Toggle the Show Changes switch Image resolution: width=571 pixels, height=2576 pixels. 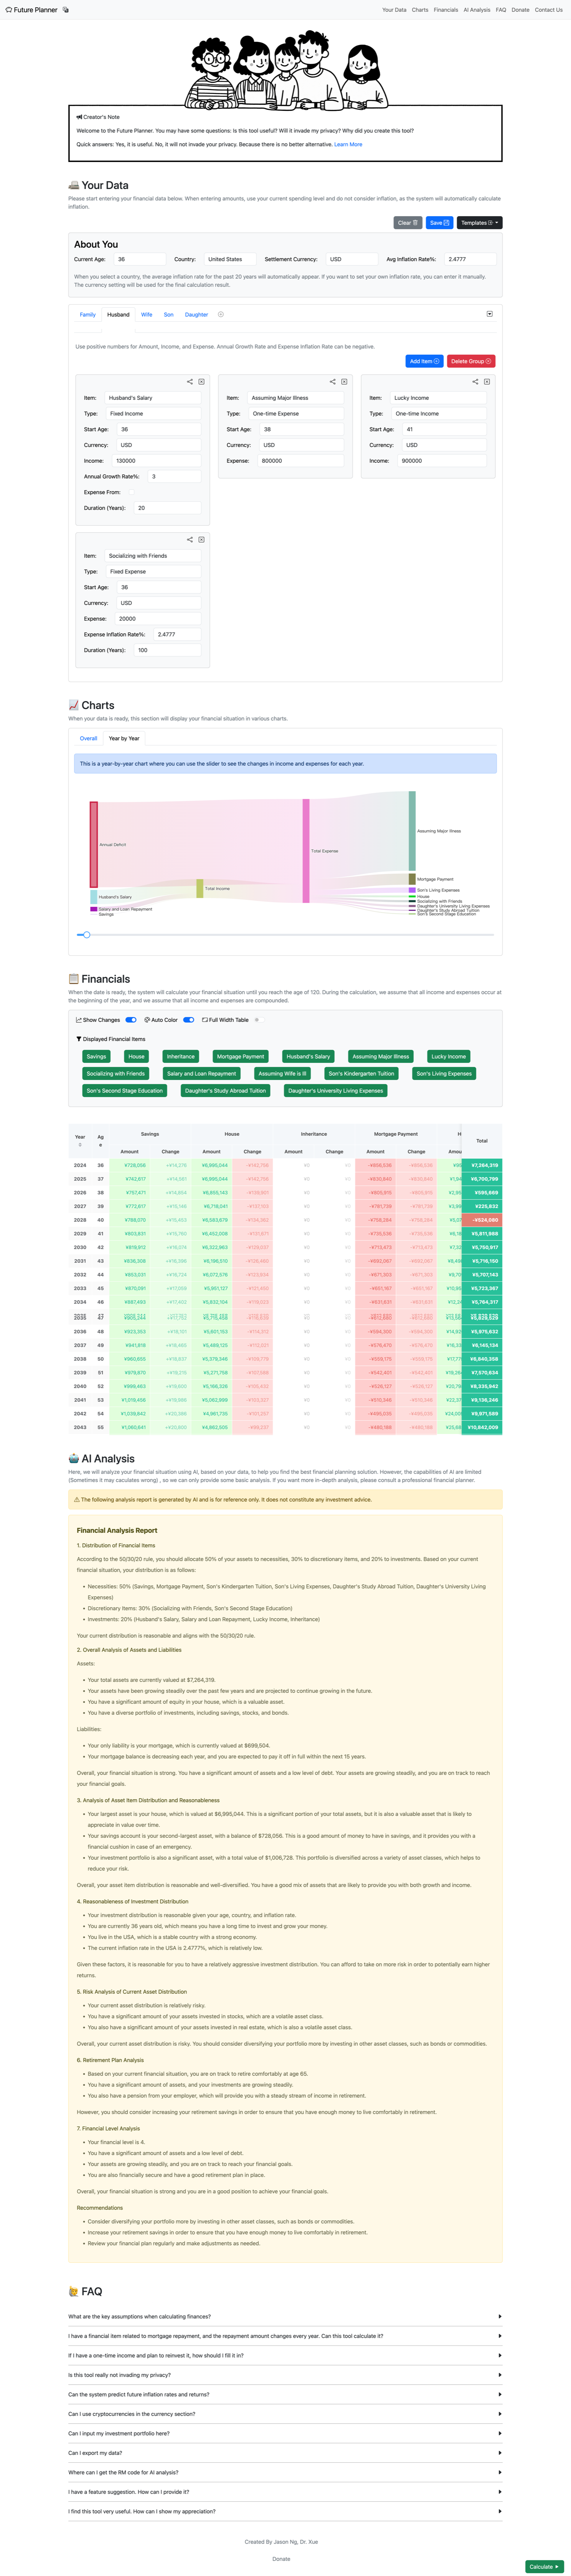pos(130,1020)
